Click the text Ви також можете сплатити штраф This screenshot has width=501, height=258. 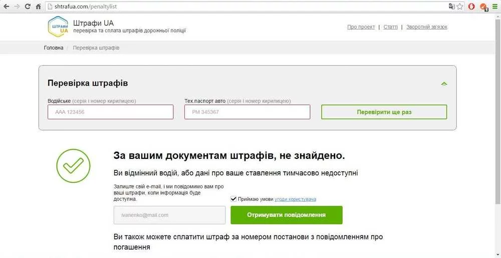[171, 237]
